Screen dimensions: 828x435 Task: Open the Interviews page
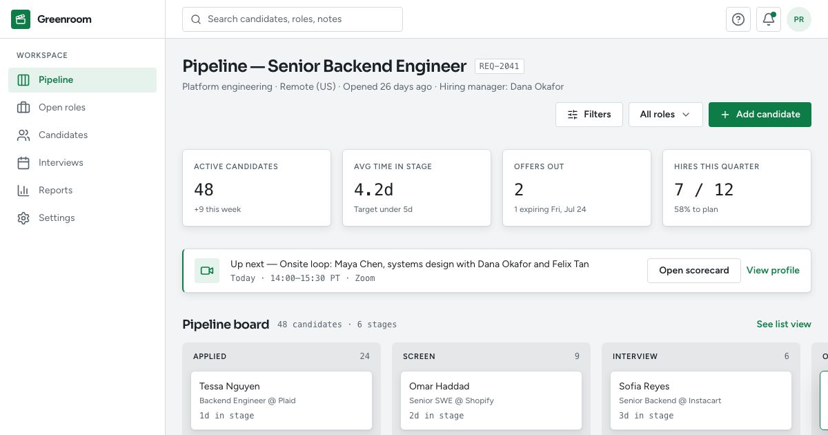(x=83, y=163)
